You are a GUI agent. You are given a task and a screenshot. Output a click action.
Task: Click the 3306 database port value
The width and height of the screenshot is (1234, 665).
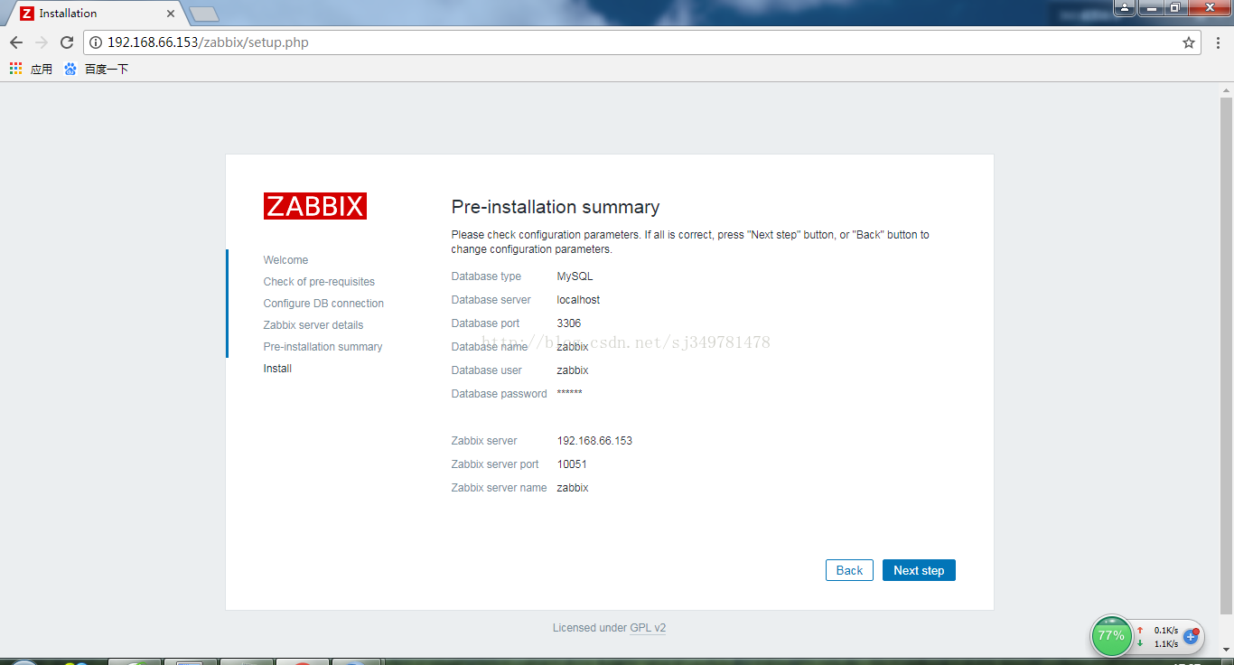point(569,323)
